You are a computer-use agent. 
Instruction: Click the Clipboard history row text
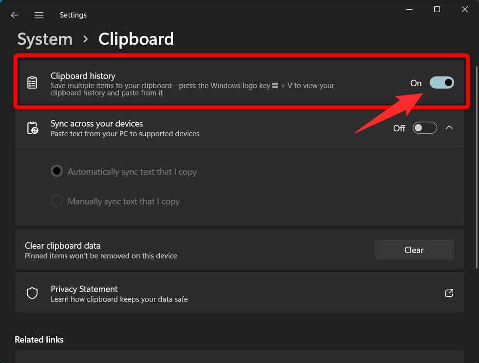tap(83, 76)
